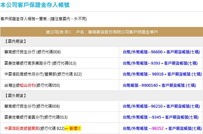
Task: Select 台幣帳號 text containing 9900140
Action: (x=159, y=85)
